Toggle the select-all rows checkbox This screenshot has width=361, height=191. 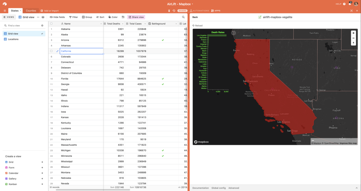(x=51, y=23)
